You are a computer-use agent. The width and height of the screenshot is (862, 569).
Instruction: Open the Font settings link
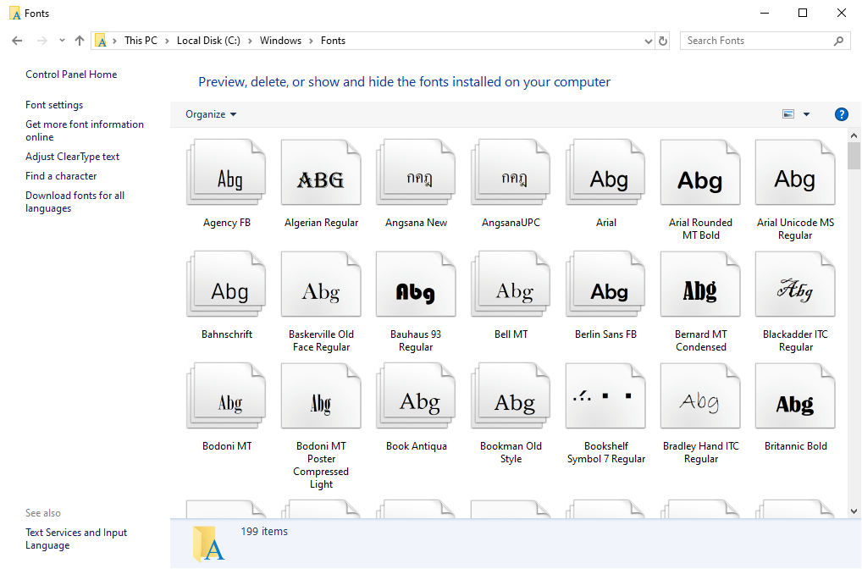[54, 105]
